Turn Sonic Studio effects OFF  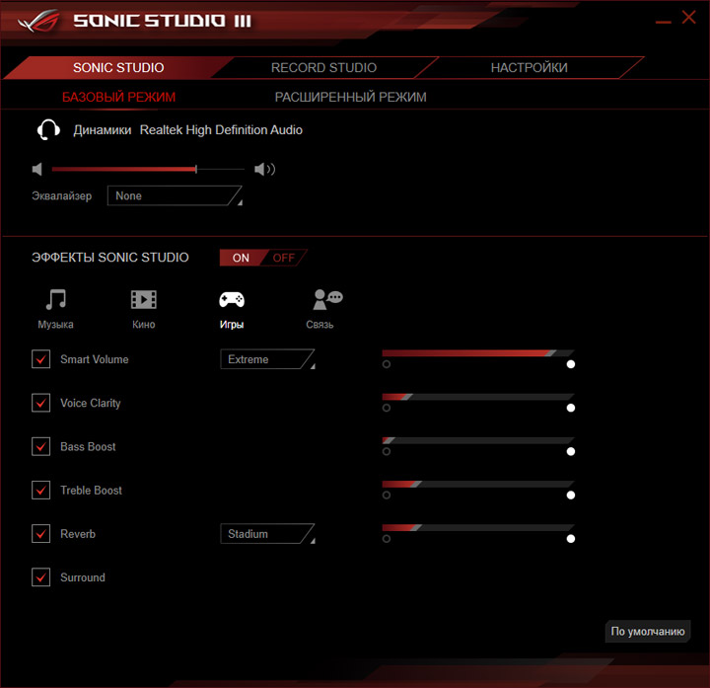click(284, 258)
